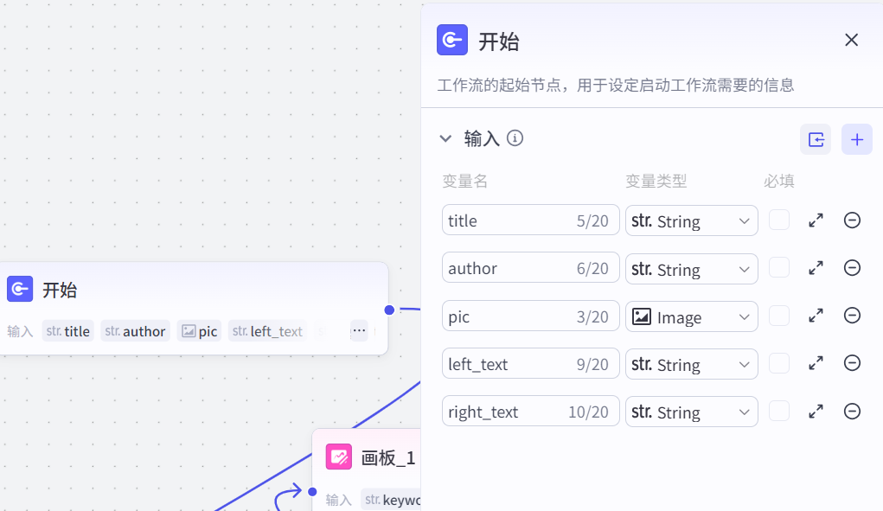Viewport: 883px width, 511px height.
Task: Click the author variable name field
Action: [530, 268]
